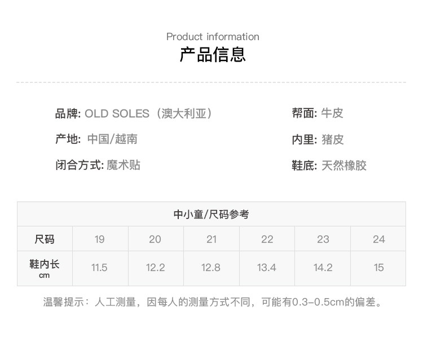
Task: Click the 帮面 material 牛皮
Action: (x=332, y=113)
